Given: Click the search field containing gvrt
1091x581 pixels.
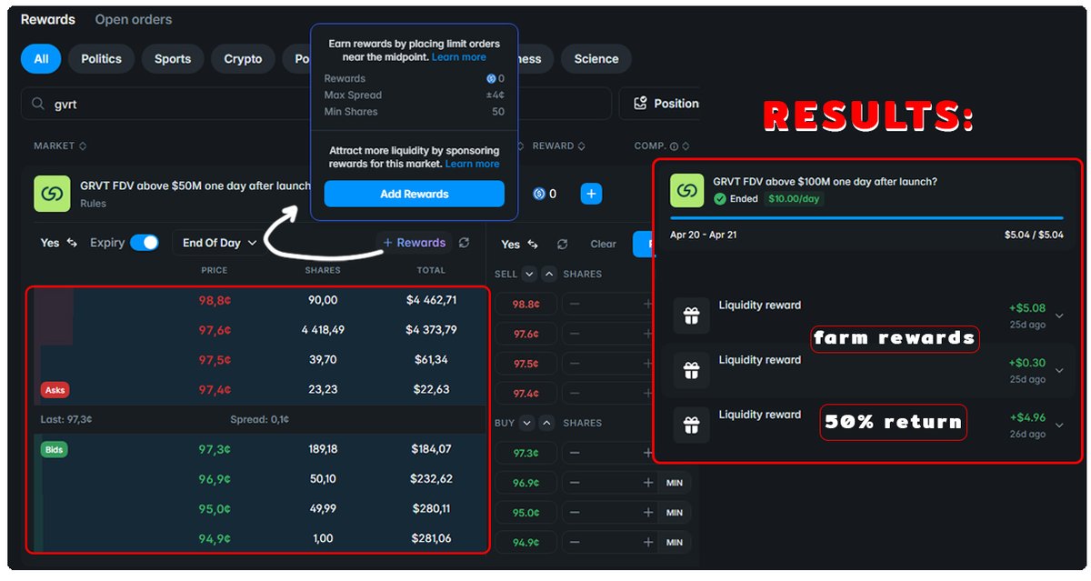Looking at the screenshot, I should click(x=316, y=104).
